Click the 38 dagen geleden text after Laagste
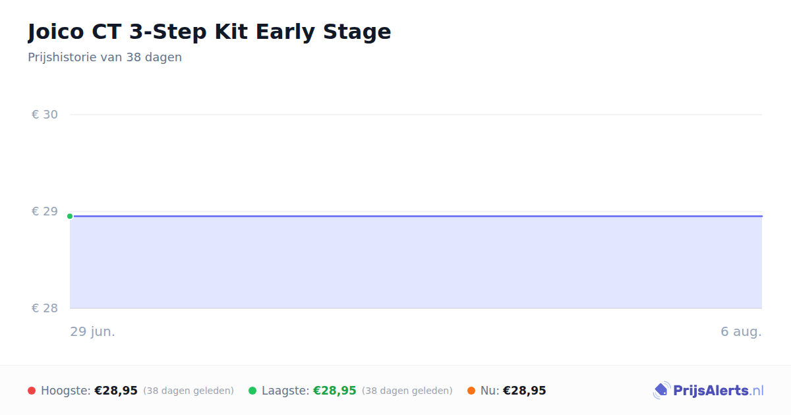The image size is (791, 415). pos(407,391)
